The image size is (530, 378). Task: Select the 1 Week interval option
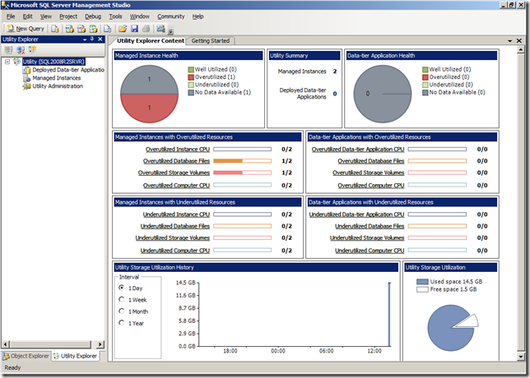point(122,300)
